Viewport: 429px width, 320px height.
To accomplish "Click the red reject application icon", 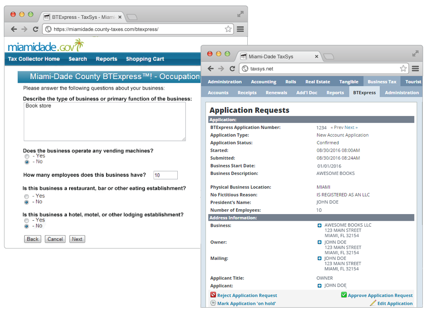I will tap(213, 295).
